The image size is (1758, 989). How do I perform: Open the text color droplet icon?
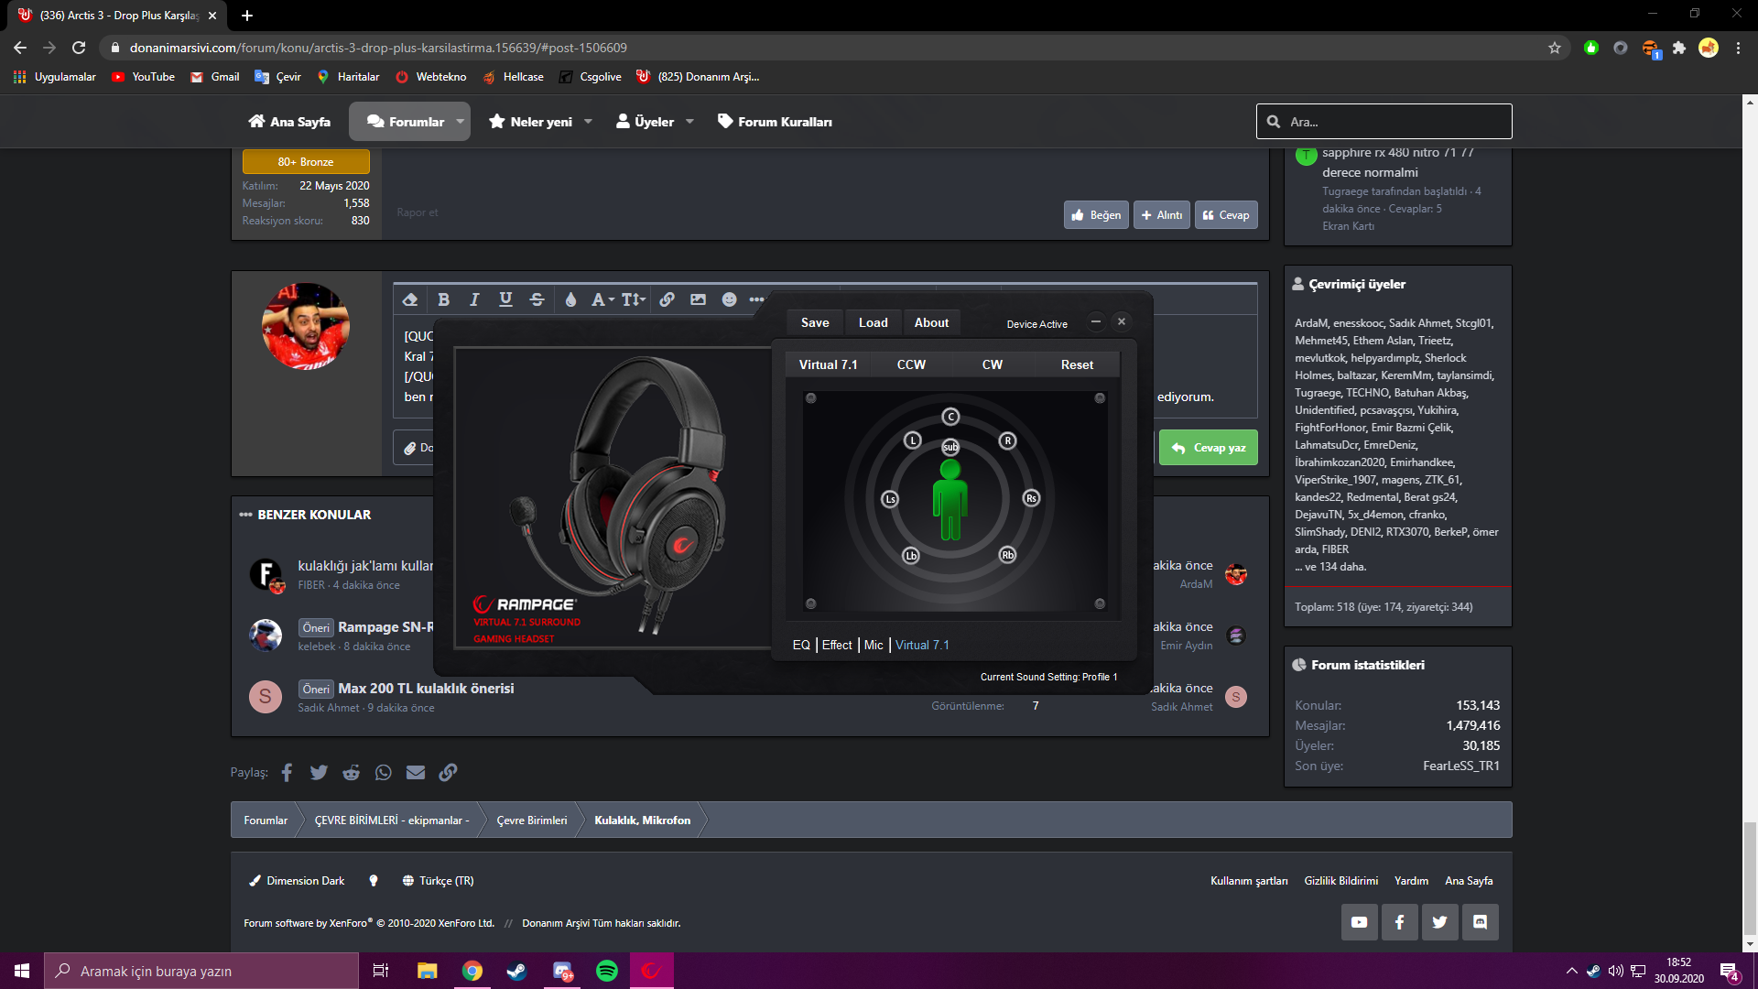pyautogui.click(x=570, y=299)
